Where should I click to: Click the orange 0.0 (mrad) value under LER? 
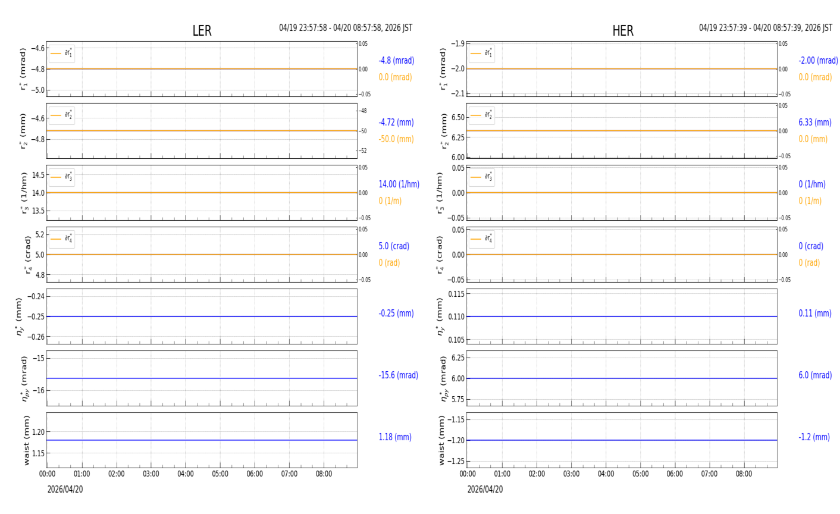[x=395, y=77]
